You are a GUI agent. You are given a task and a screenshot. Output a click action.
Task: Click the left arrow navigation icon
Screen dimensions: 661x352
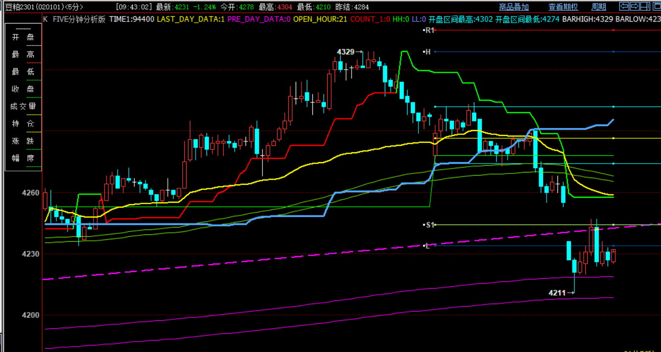click(x=624, y=6)
